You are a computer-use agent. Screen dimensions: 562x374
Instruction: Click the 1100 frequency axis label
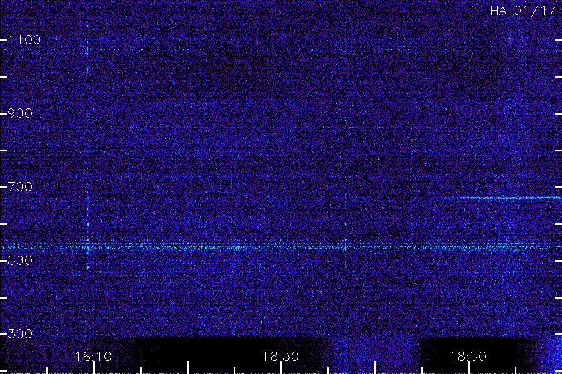click(x=24, y=40)
